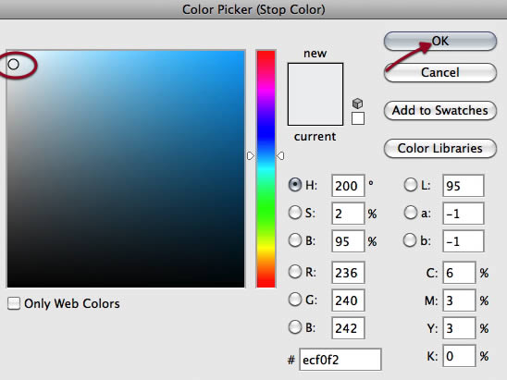Screen dimensions: 507x380
Task: Click the G green value field showing 240
Action: click(x=348, y=300)
